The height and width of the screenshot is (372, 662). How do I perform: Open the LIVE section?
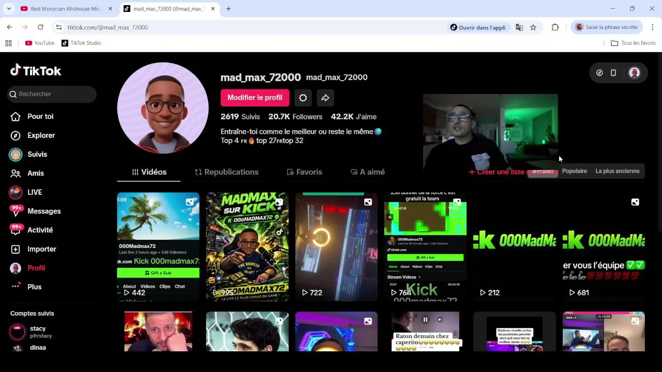[x=26, y=192]
